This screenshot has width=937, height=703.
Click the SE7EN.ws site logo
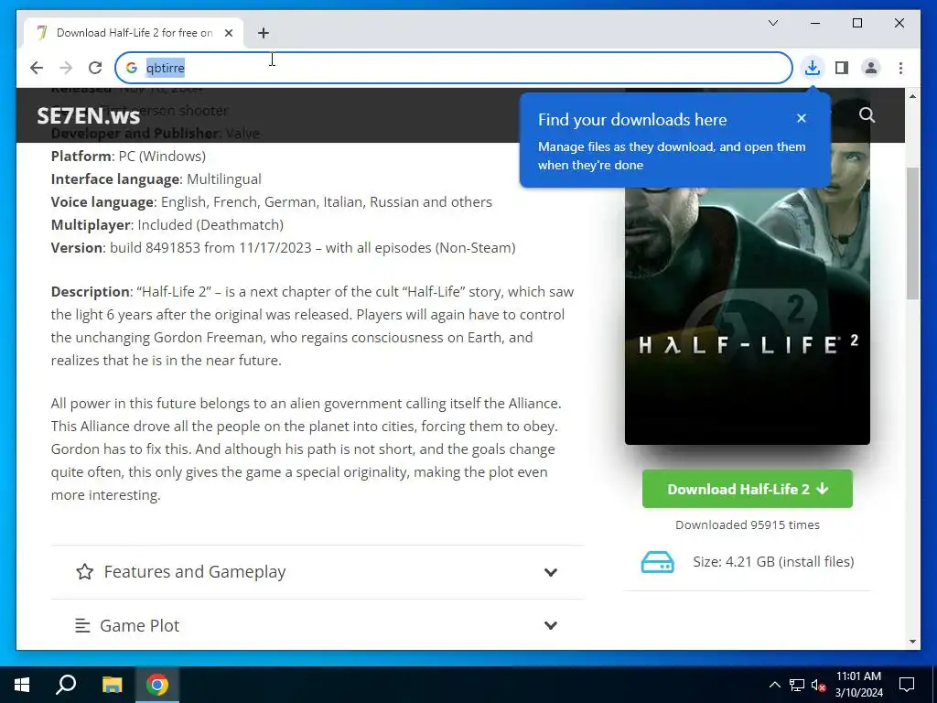[89, 115]
